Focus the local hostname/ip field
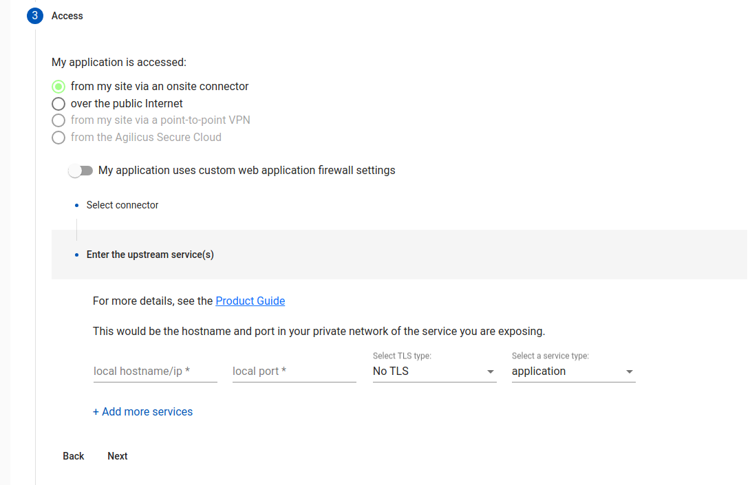The height and width of the screenshot is (485, 750). click(x=155, y=371)
